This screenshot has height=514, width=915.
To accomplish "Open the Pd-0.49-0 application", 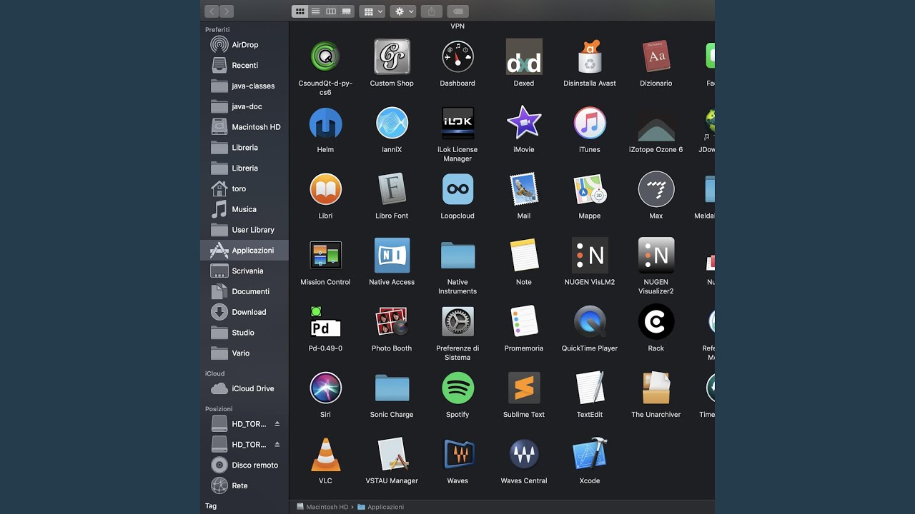I will 325,322.
